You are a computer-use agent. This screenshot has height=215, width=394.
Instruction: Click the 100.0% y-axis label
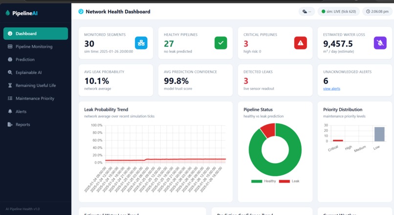[x=96, y=125]
